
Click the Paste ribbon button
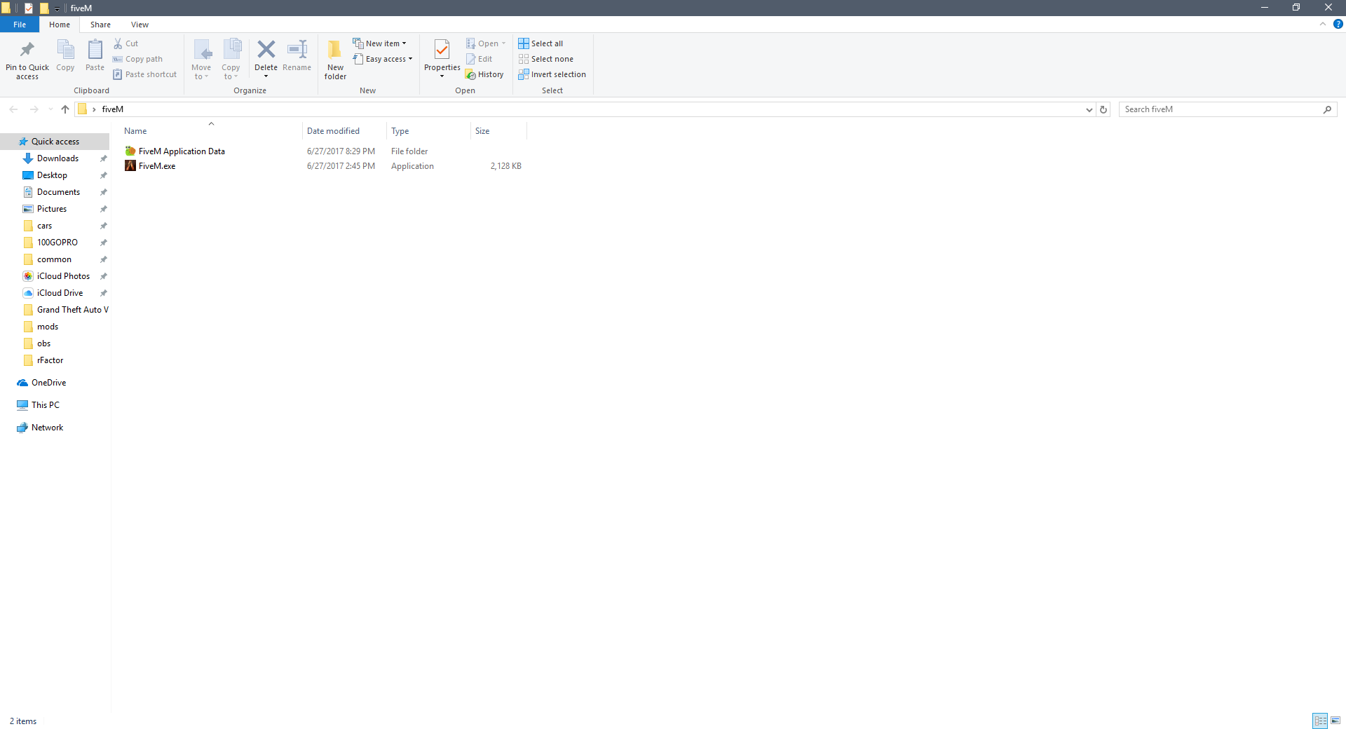pyautogui.click(x=95, y=55)
